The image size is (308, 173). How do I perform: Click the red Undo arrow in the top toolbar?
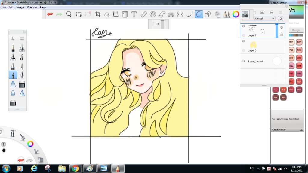pos(50,14)
